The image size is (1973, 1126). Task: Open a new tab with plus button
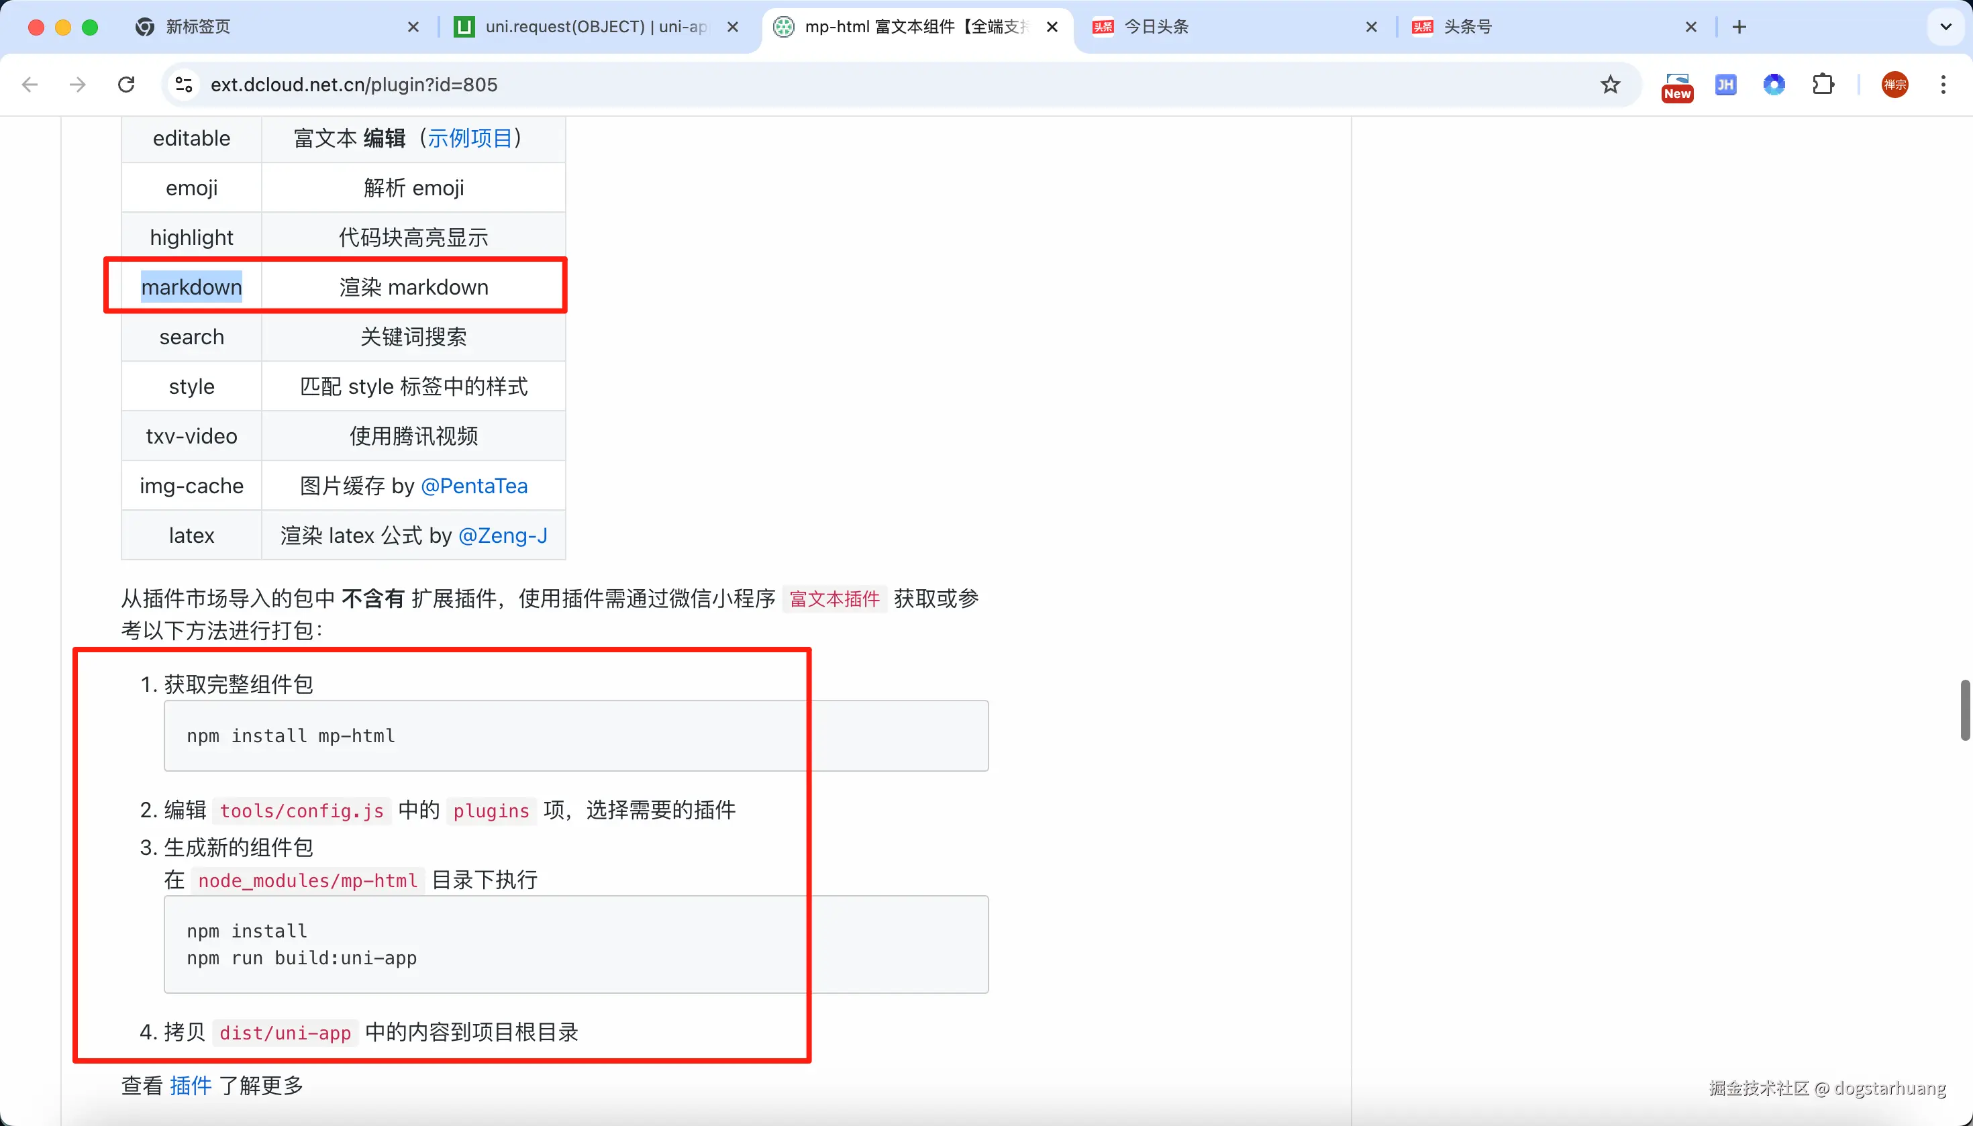pos(1740,27)
